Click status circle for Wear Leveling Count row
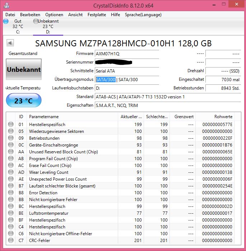 click(11, 172)
